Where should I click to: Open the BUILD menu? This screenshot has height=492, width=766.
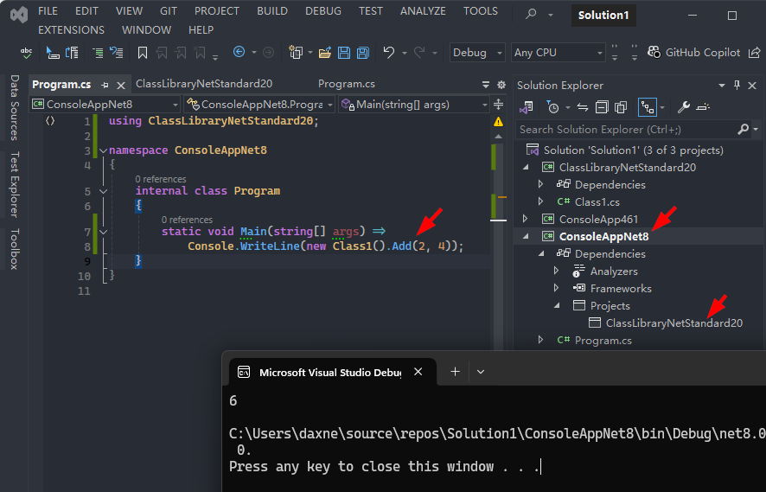[x=272, y=11]
